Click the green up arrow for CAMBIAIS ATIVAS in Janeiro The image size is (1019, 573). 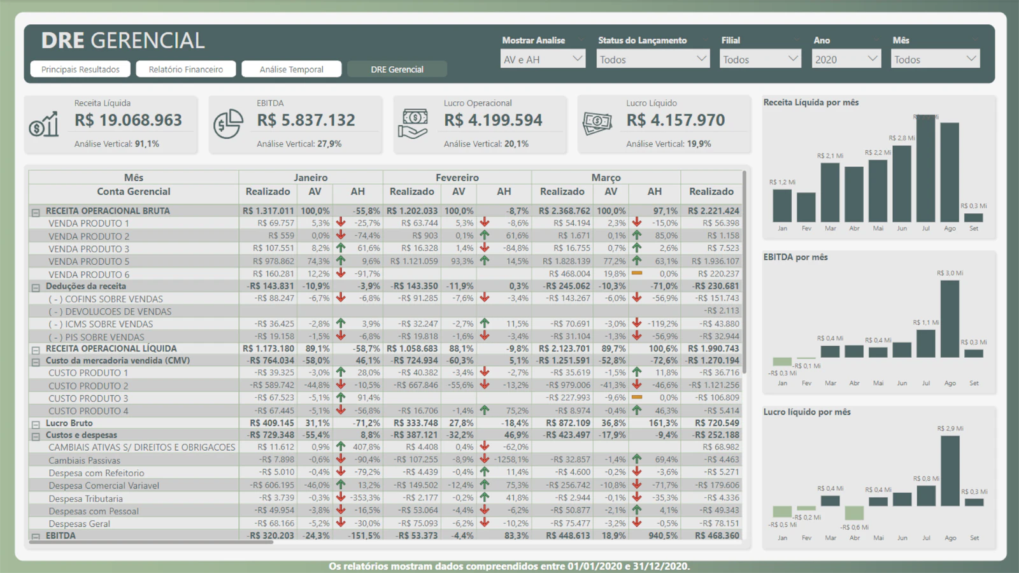click(341, 447)
